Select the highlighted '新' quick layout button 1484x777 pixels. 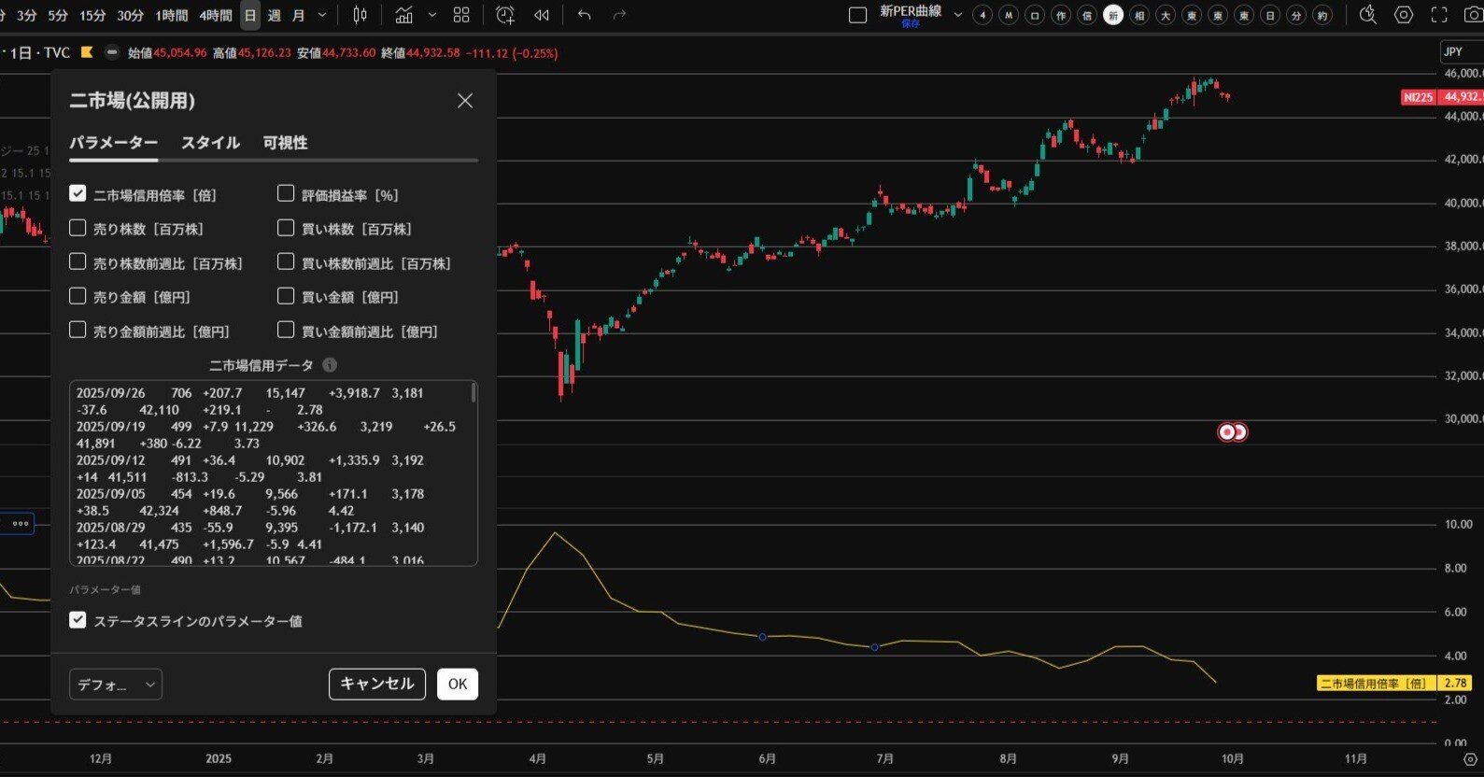click(x=1113, y=15)
